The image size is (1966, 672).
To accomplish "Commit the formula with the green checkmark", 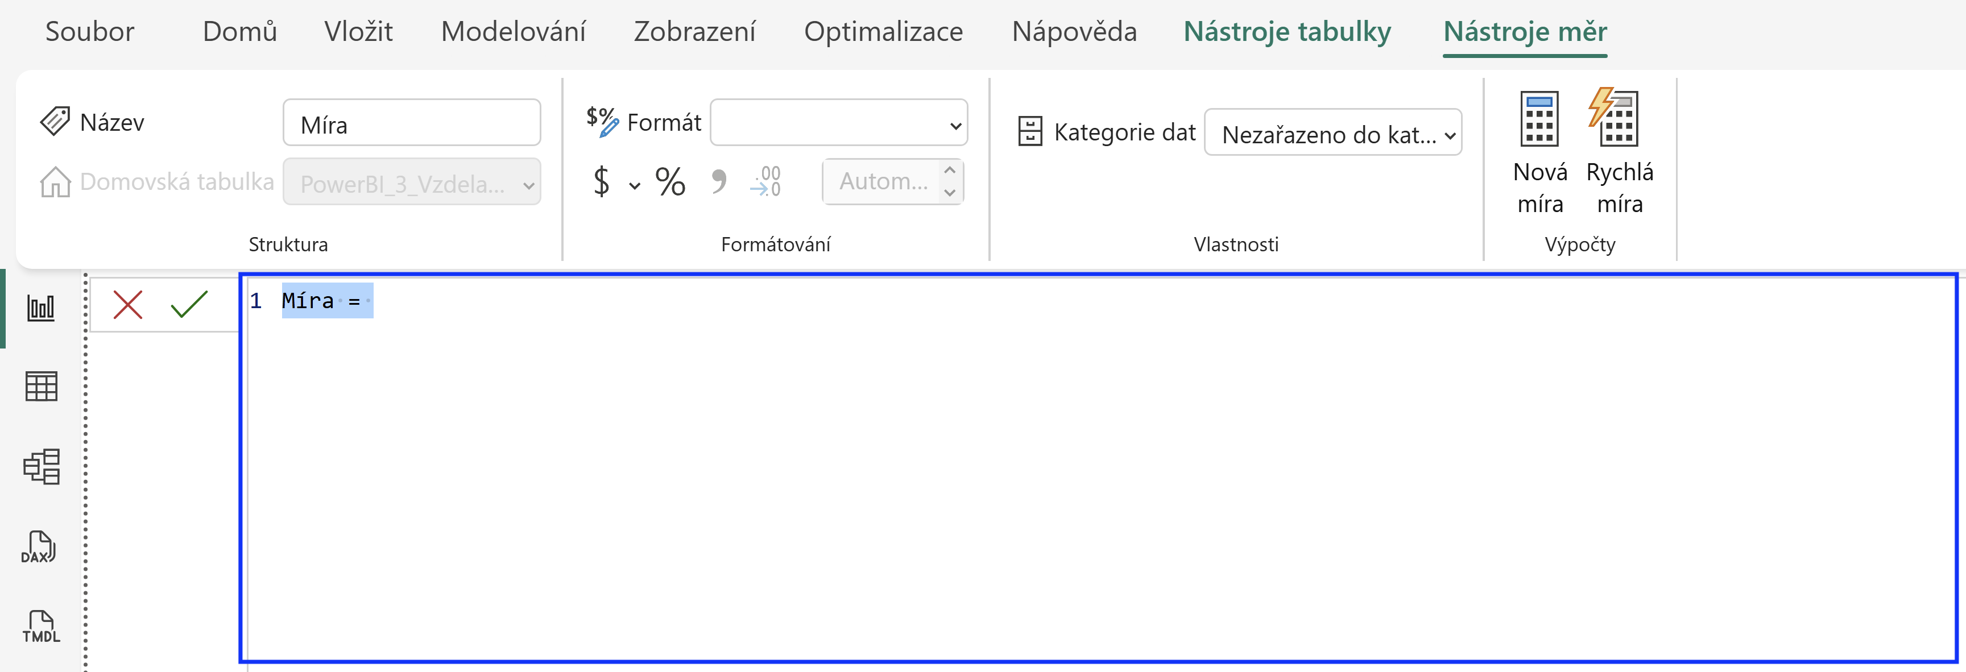I will (189, 304).
